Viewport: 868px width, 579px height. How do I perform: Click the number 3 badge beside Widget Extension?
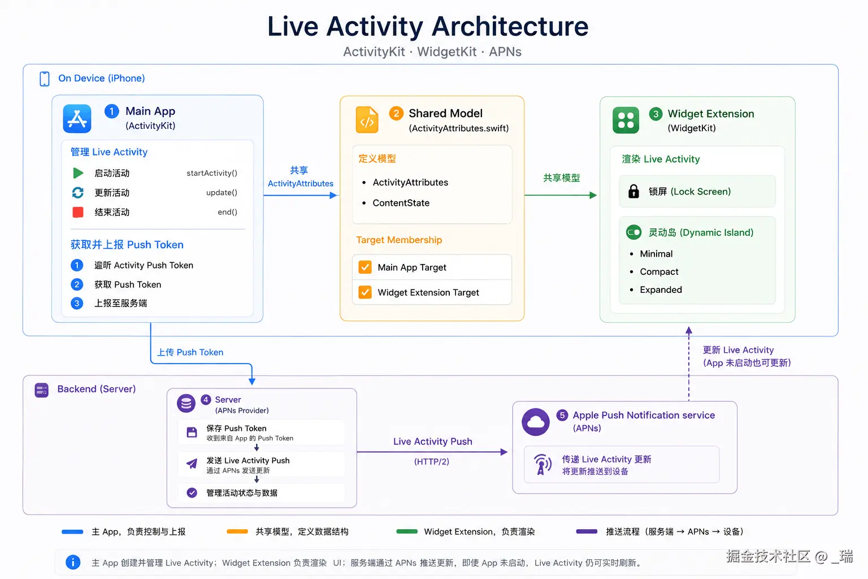click(656, 114)
